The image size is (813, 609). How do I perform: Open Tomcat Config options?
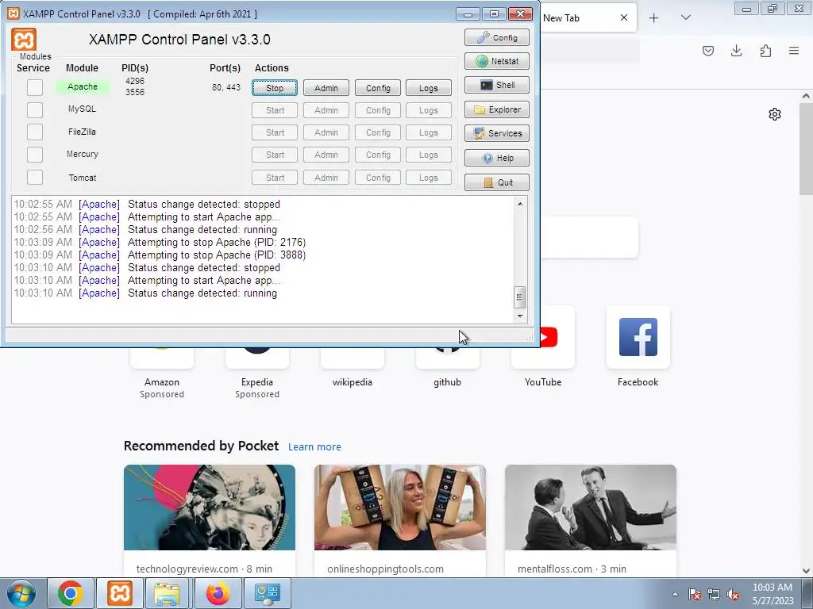[x=378, y=178]
